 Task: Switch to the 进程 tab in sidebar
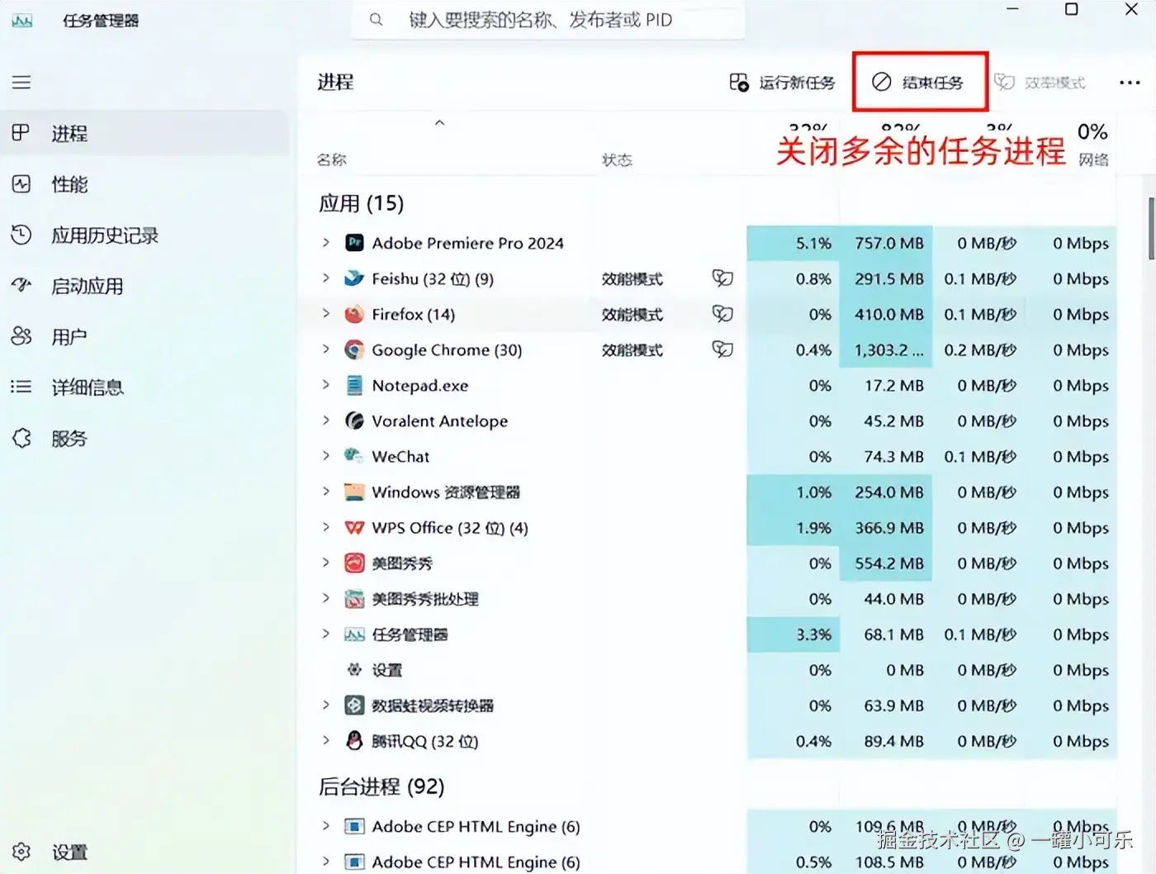144,133
